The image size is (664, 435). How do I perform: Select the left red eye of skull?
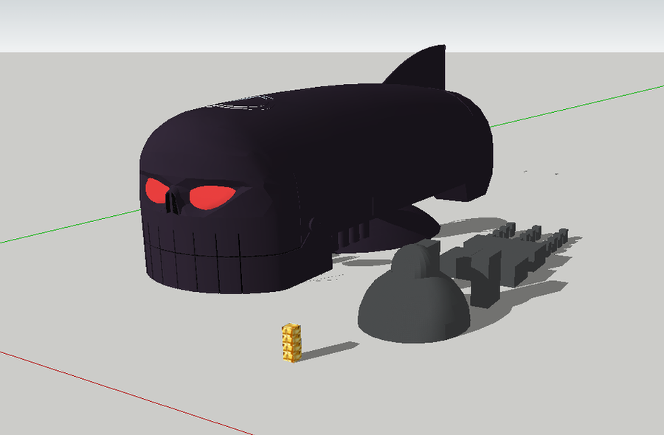pyautogui.click(x=156, y=190)
